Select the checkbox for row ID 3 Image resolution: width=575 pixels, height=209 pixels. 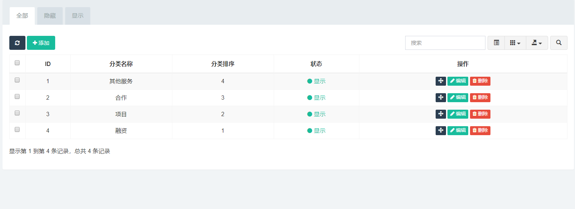(x=17, y=113)
